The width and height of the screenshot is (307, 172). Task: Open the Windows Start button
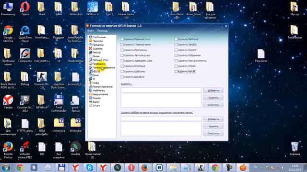(6, 168)
